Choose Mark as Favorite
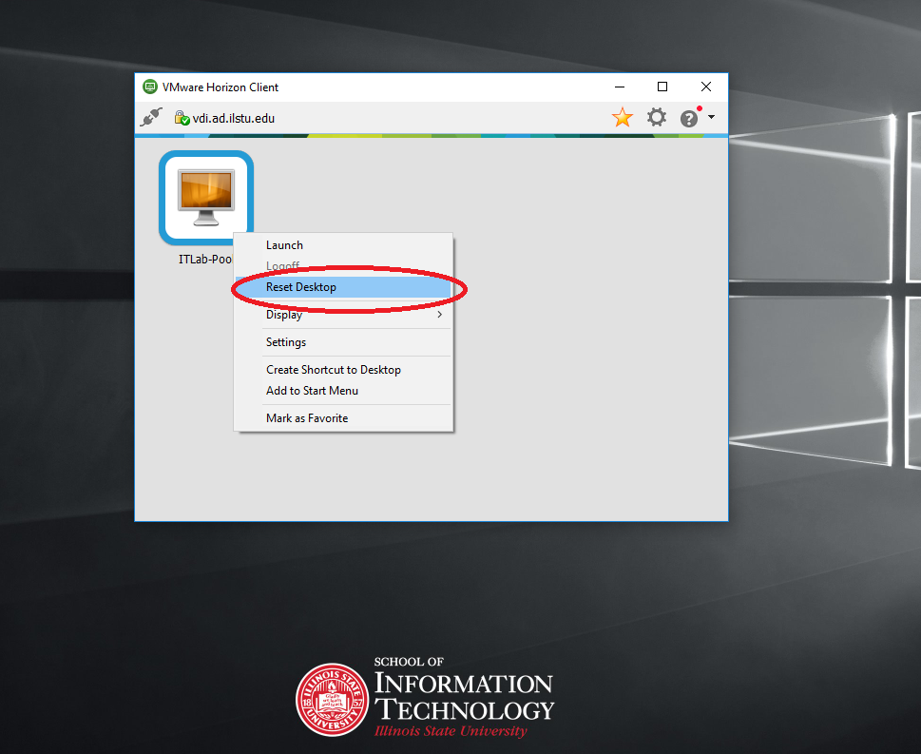The height and width of the screenshot is (754, 921). point(343,418)
